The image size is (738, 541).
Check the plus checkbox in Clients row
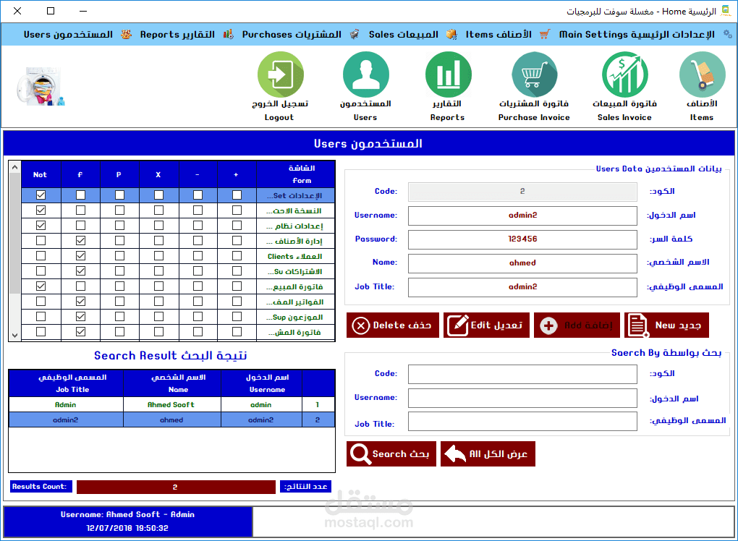click(x=237, y=255)
